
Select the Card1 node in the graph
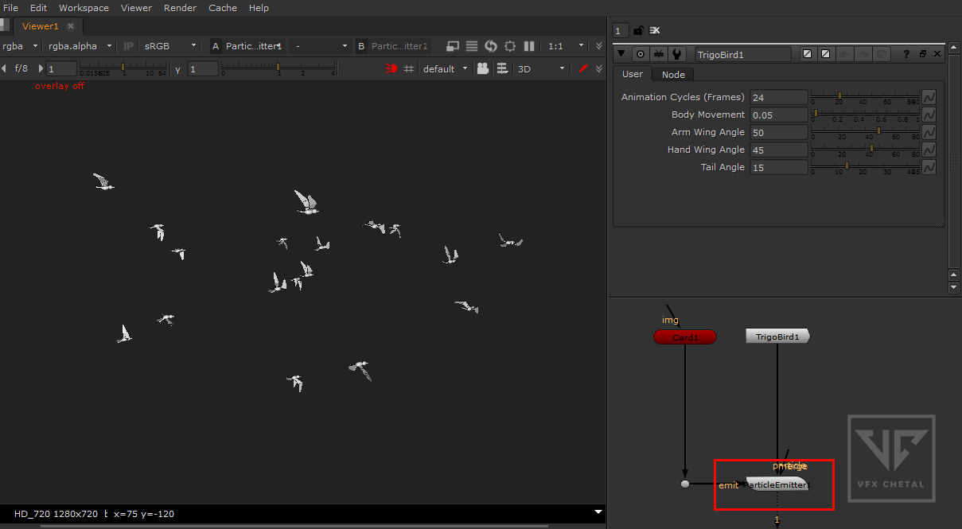(x=684, y=337)
